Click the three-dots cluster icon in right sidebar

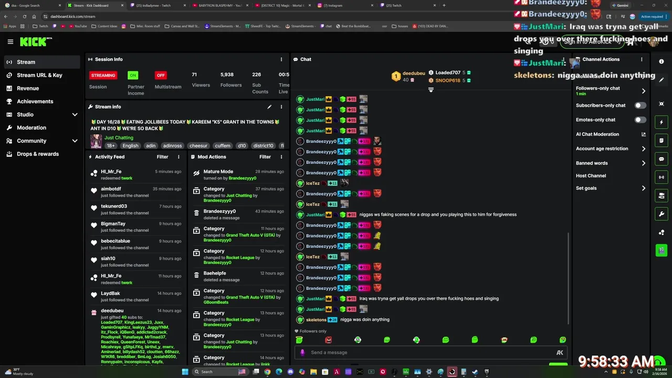(x=661, y=232)
